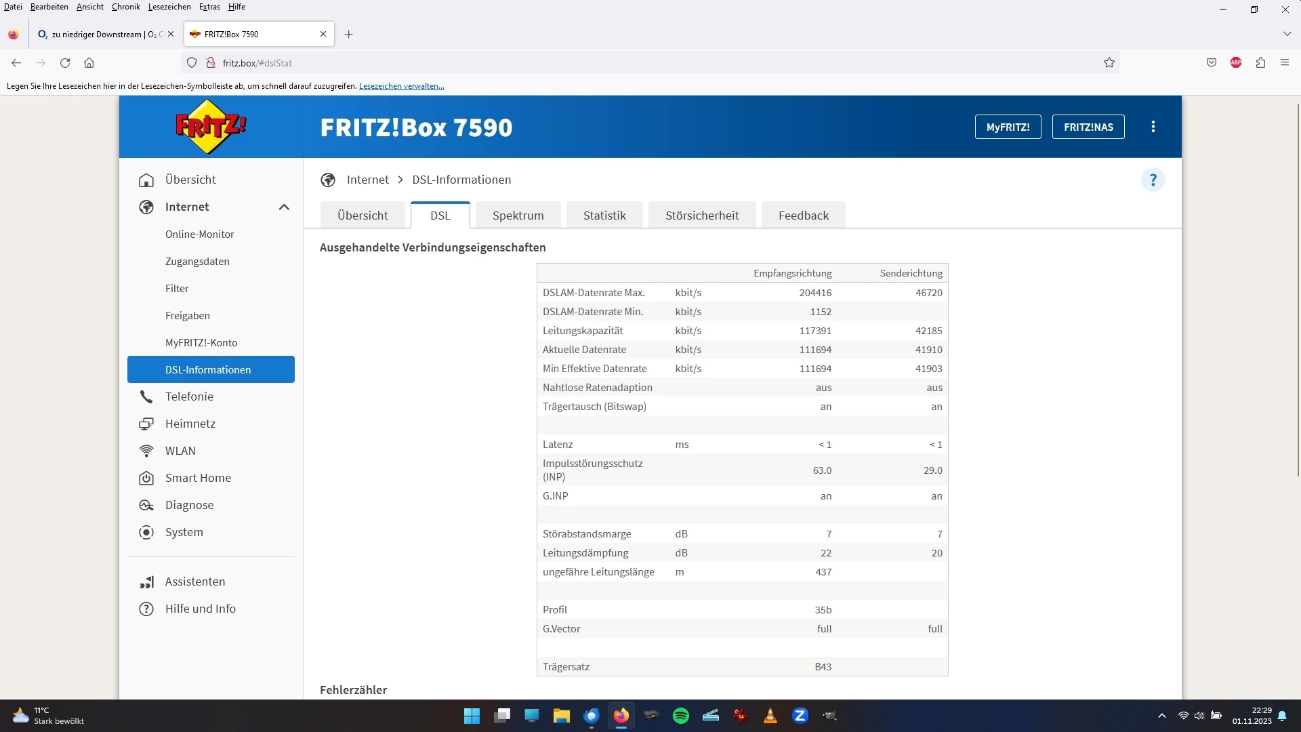1301x732 pixels.
Task: Open the Chronik menu
Action: coord(125,7)
